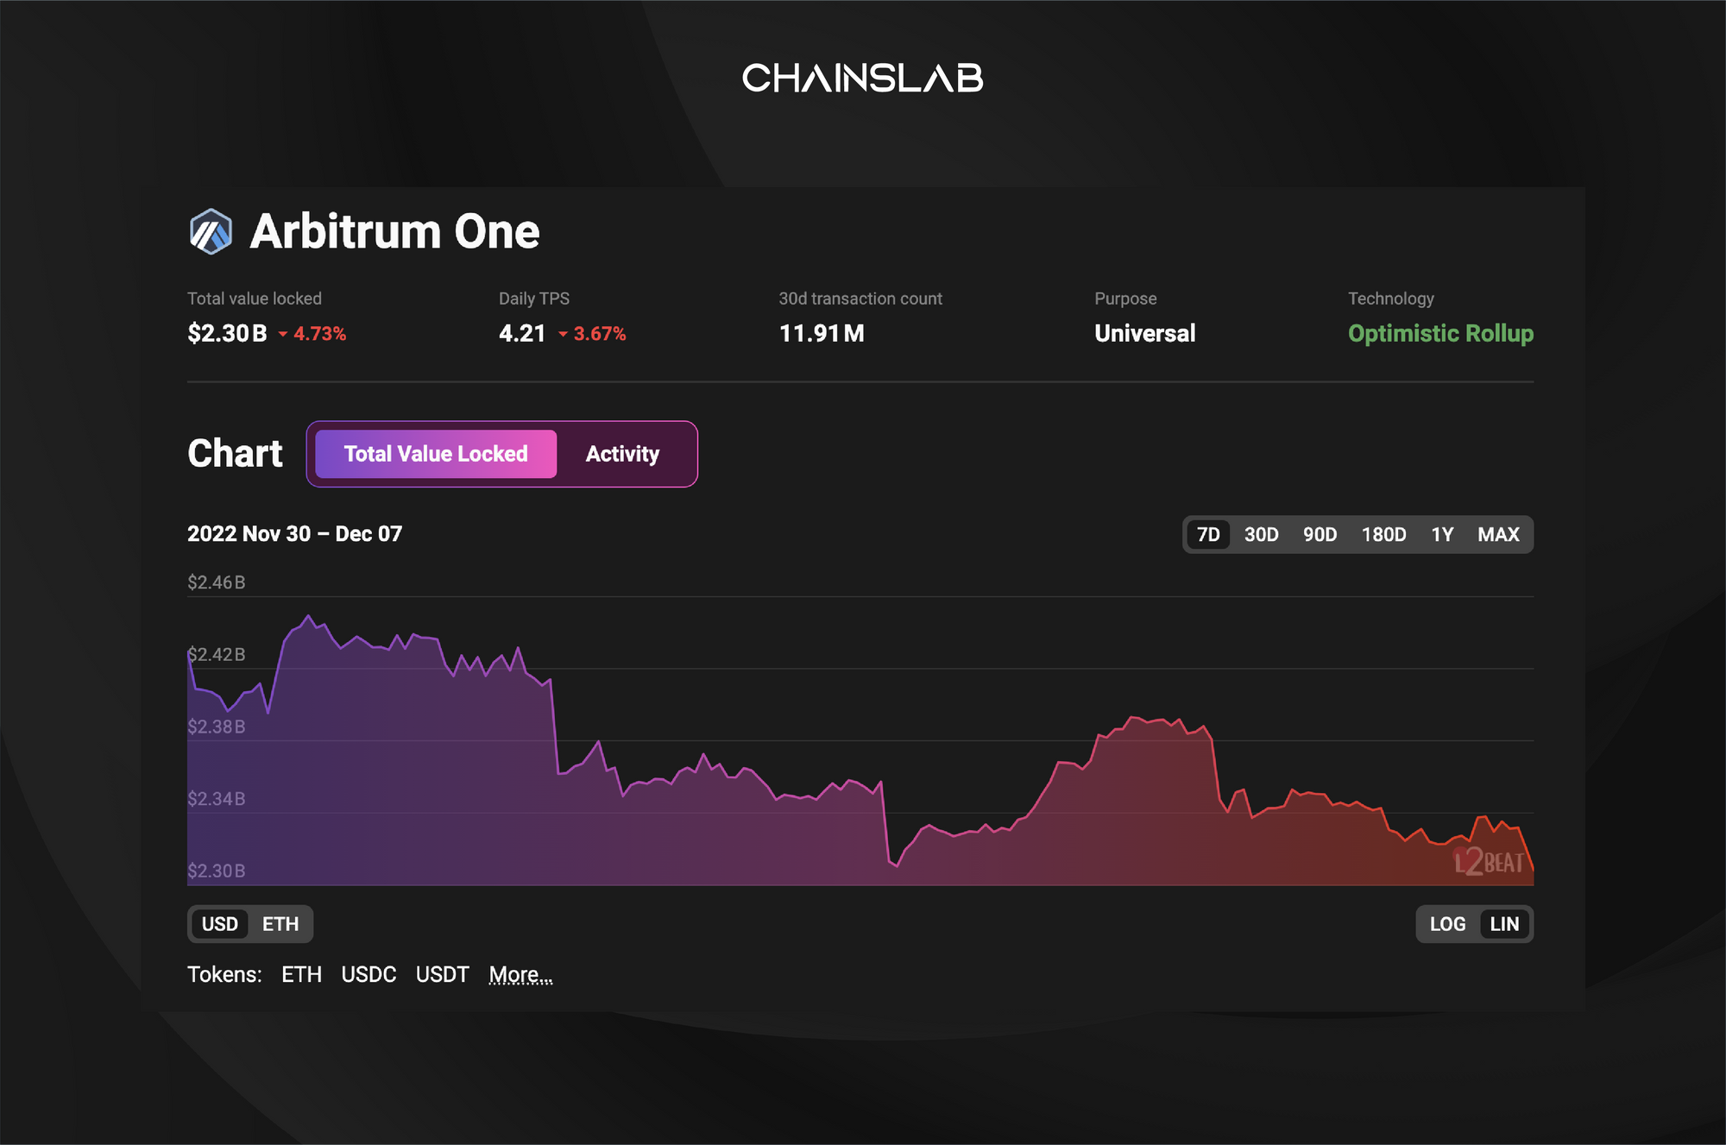Toggle chart currency to USD
This screenshot has width=1726, height=1145.
[x=220, y=924]
